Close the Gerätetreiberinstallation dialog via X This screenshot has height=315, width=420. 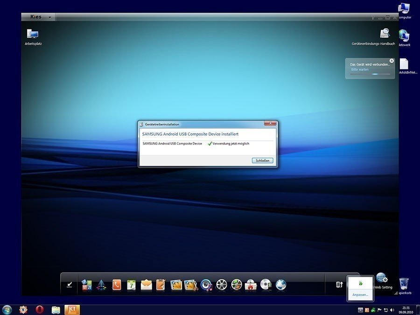(270, 123)
